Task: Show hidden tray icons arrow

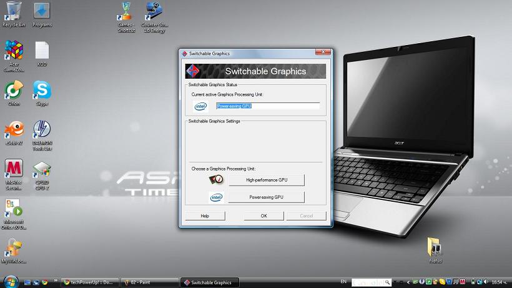Action: coord(408,282)
